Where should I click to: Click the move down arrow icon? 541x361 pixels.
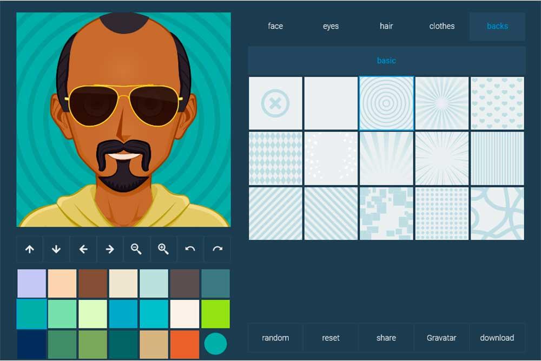pos(56,249)
